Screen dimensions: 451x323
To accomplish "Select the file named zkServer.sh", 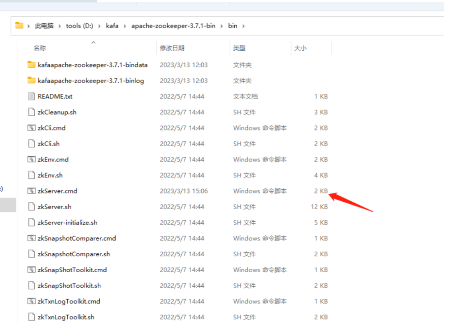I will tap(54, 207).
